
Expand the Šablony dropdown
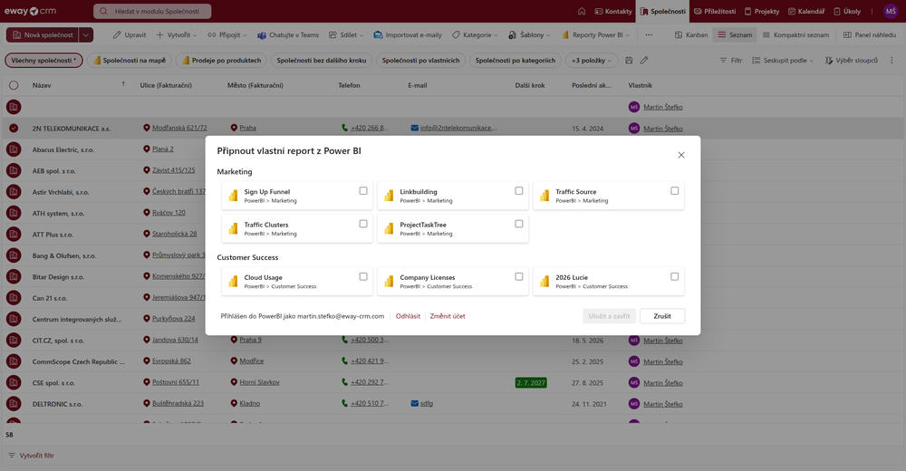(x=548, y=35)
